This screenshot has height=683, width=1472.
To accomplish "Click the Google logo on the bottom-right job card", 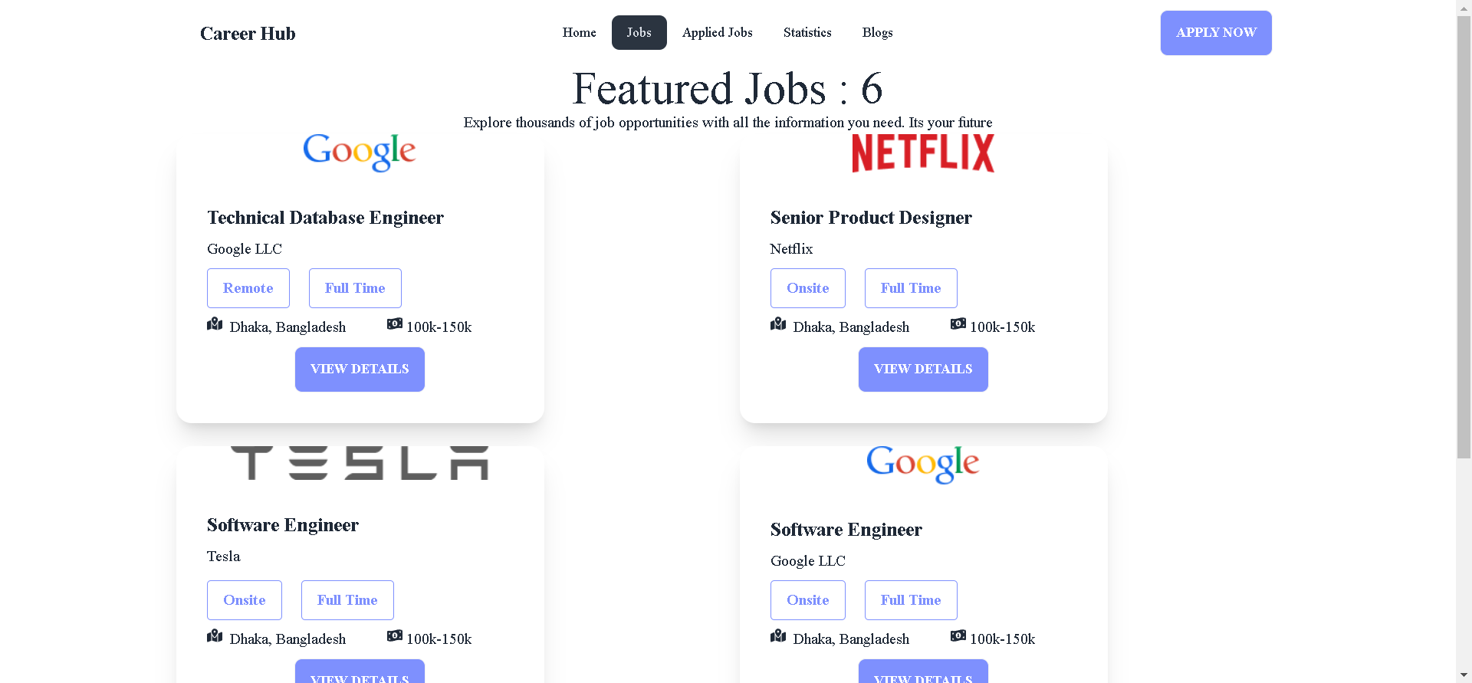I will pos(922,465).
